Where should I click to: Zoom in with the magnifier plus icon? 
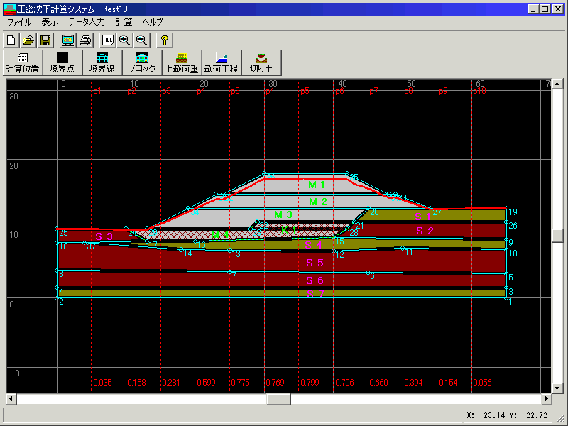tap(125, 40)
